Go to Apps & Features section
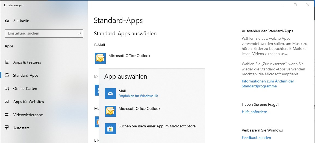The width and height of the screenshot is (315, 143). [x=27, y=62]
